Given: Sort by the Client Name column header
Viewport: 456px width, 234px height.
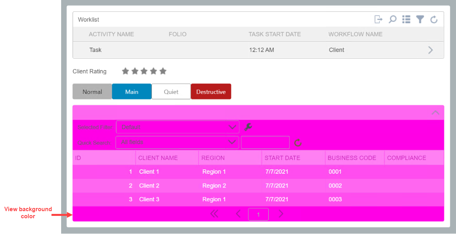Looking at the screenshot, I should (158, 158).
